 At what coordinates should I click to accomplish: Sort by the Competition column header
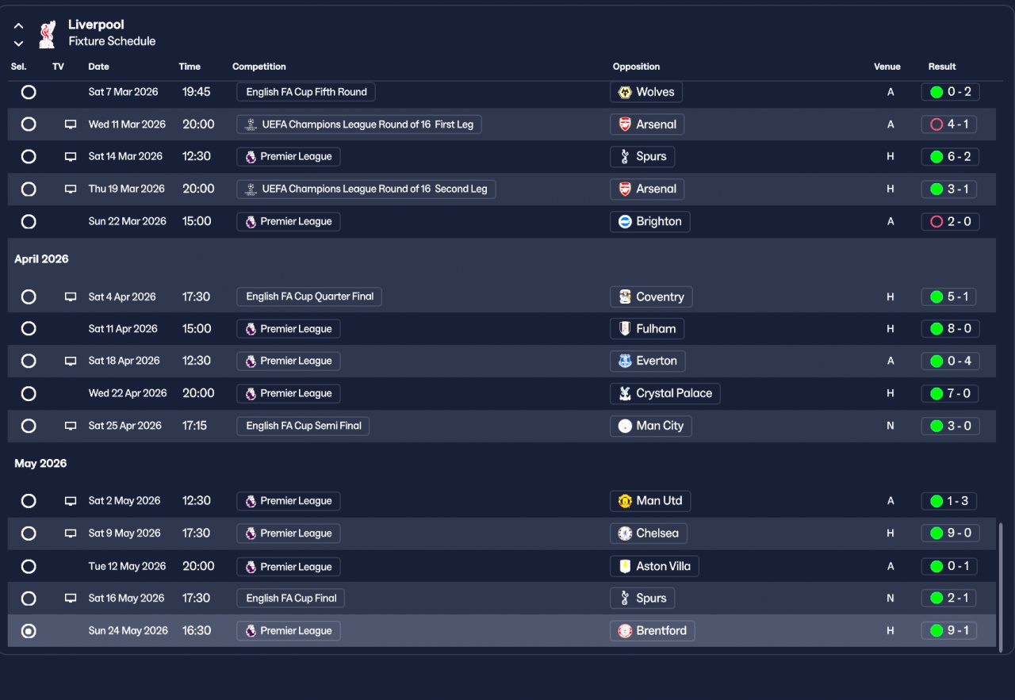coord(259,67)
